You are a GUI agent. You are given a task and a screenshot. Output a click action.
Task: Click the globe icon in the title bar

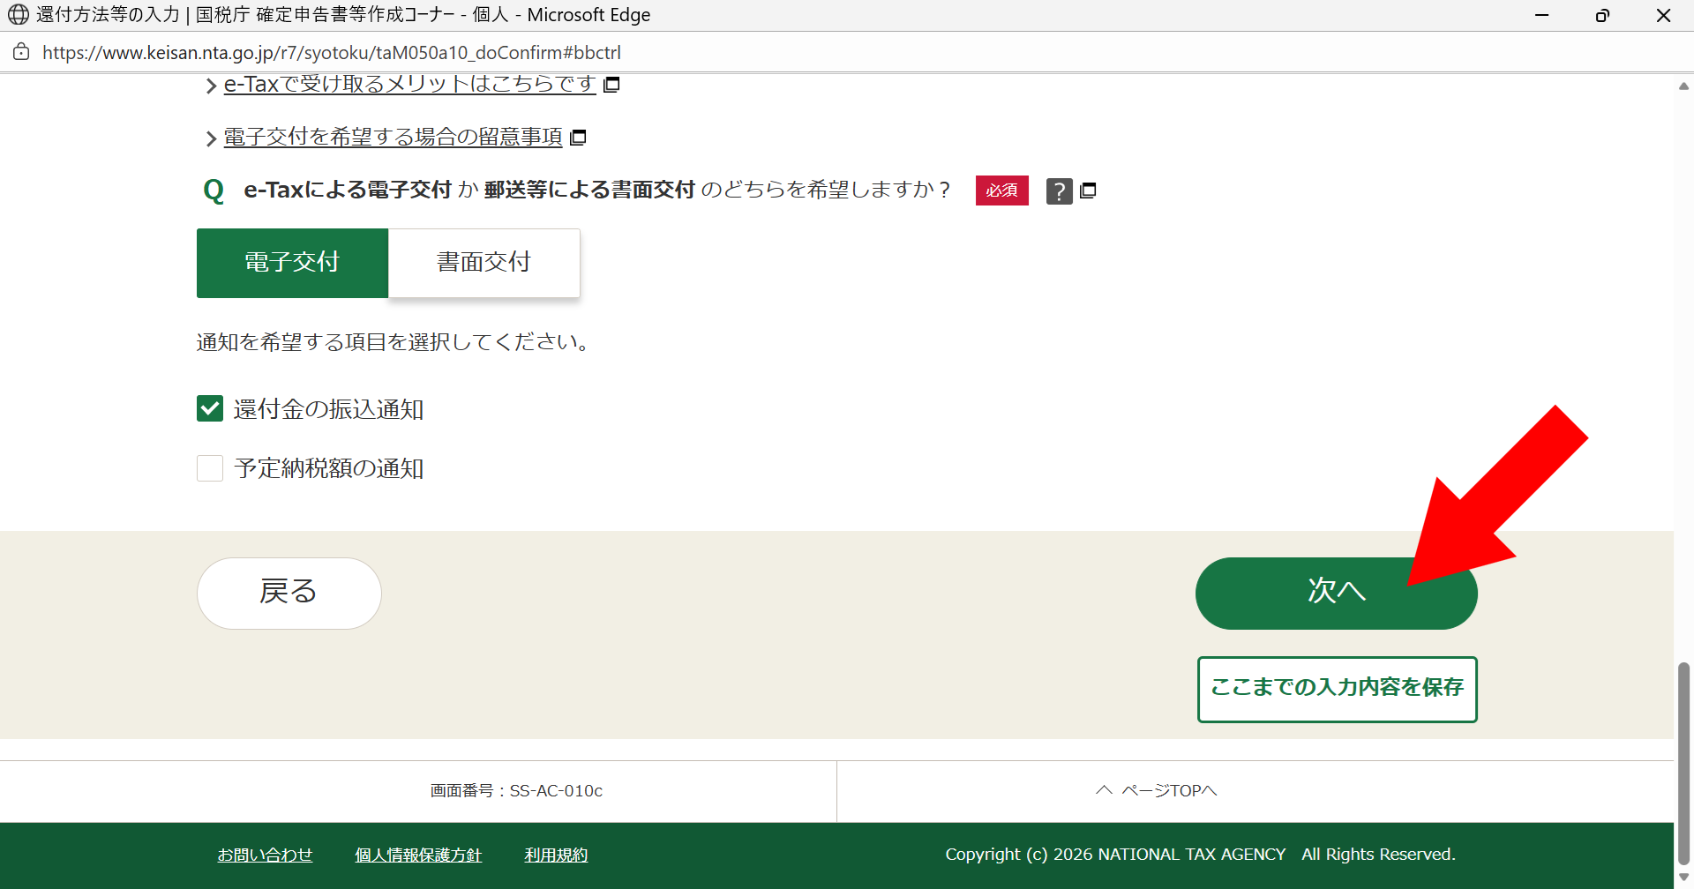(x=19, y=14)
